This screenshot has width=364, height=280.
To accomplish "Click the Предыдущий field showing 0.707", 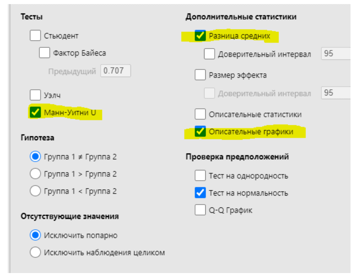I will (x=116, y=71).
